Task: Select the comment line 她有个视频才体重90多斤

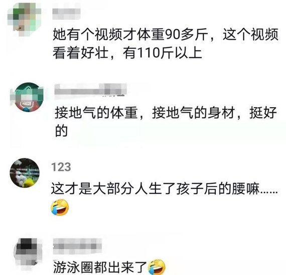Action: point(130,35)
